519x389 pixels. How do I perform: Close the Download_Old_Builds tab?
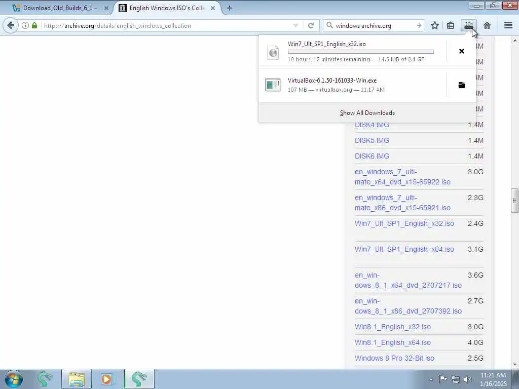(x=106, y=8)
